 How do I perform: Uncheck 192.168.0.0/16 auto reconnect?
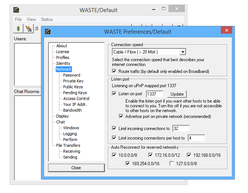pyautogui.click(x=189, y=155)
